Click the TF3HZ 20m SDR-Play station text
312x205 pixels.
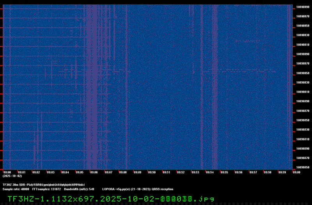(43, 184)
